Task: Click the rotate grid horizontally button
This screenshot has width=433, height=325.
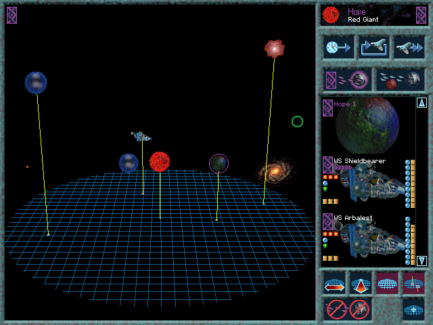Action: click(x=334, y=284)
